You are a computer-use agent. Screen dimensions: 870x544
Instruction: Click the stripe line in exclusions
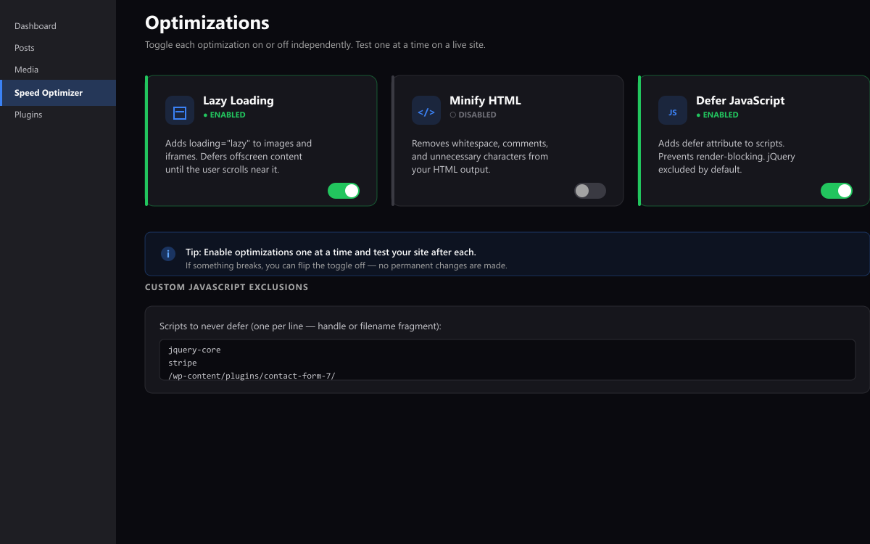click(183, 363)
